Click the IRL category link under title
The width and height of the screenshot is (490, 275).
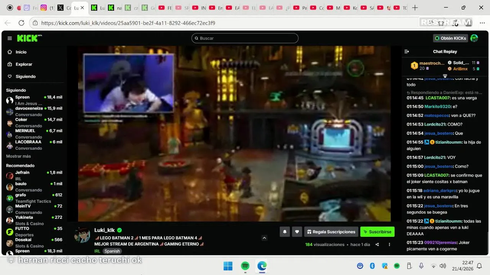pyautogui.click(x=97, y=251)
